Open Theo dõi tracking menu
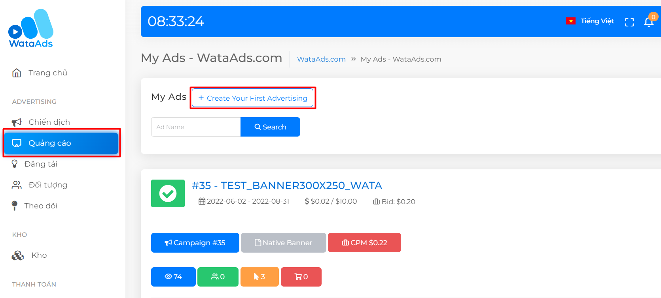661x298 pixels. coord(41,206)
